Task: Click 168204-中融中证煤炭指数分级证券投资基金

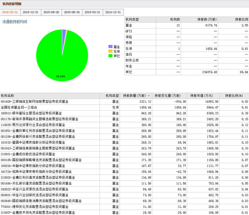Action: tap(33, 166)
